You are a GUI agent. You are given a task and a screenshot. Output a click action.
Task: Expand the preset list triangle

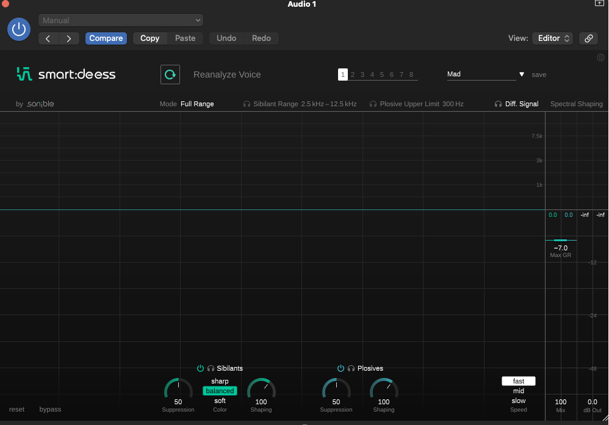pyautogui.click(x=522, y=74)
